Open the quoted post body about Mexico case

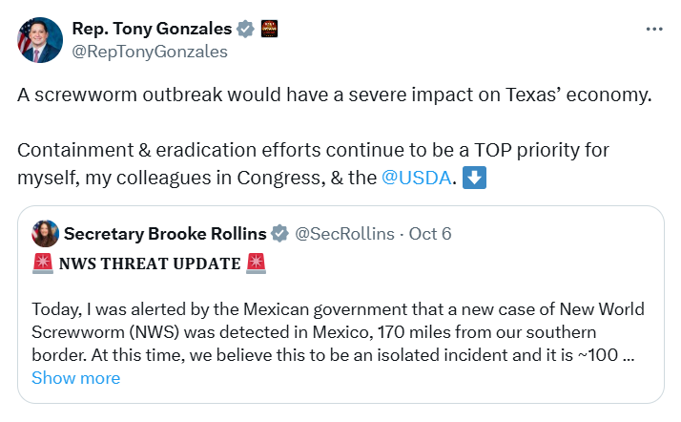pyautogui.click(x=334, y=333)
